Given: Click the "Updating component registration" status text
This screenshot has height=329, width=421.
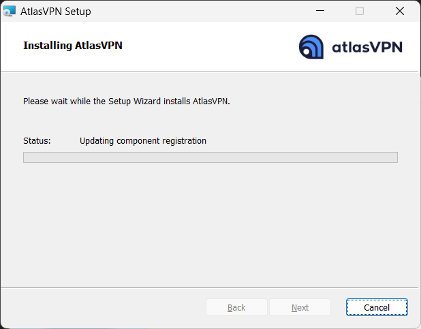Looking at the screenshot, I should [142, 141].
